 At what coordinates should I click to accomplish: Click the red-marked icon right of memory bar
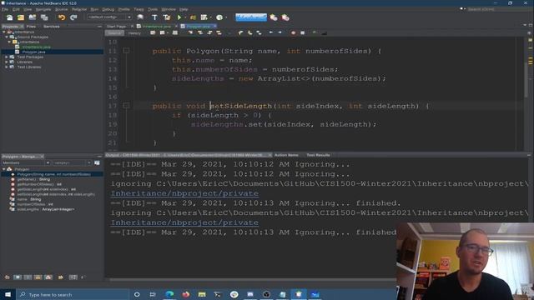[285, 17]
